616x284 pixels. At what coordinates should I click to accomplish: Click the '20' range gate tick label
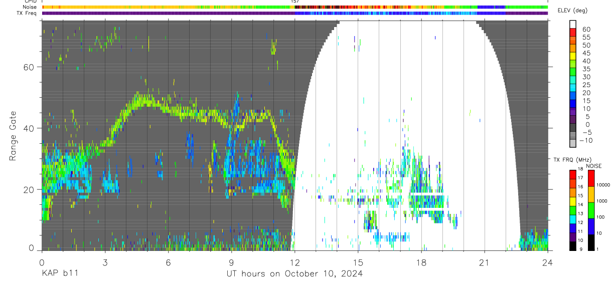pyautogui.click(x=30, y=189)
